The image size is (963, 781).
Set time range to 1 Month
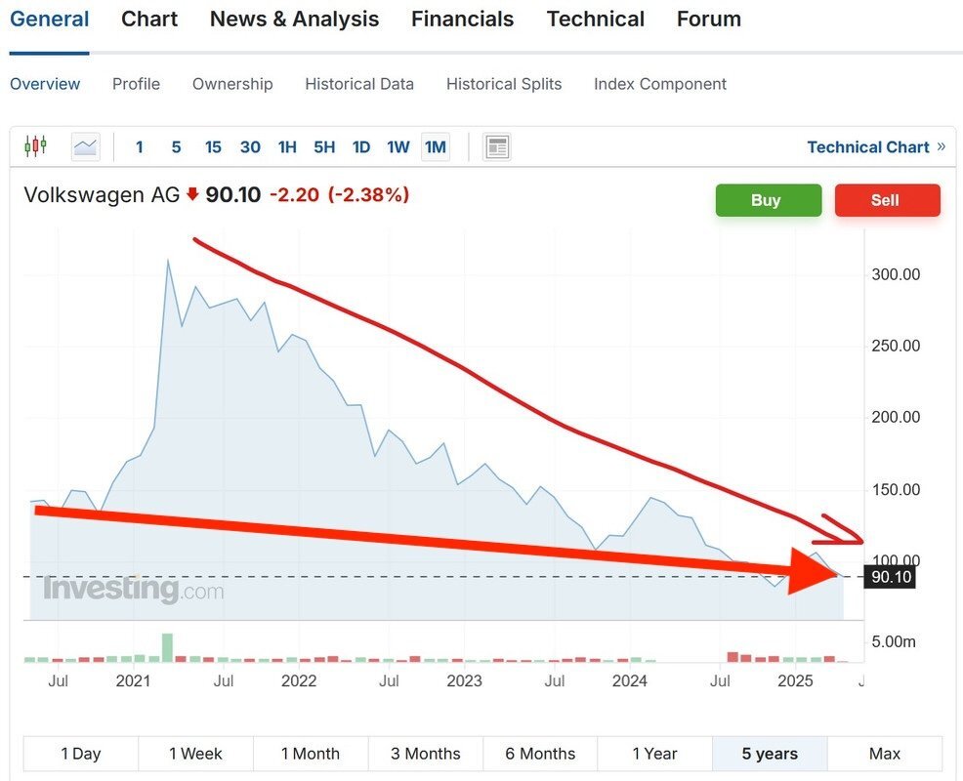[x=311, y=754]
